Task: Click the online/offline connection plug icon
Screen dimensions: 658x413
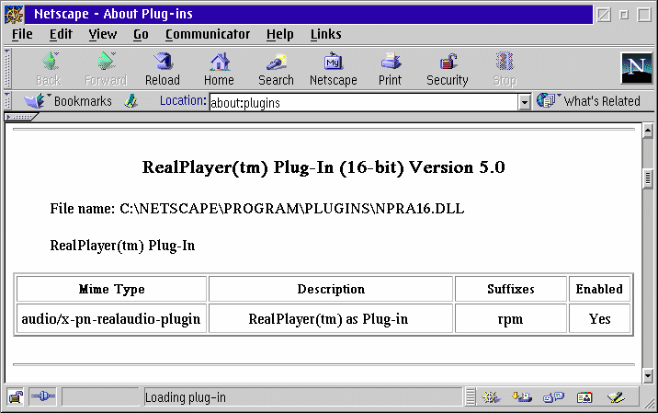Action: pyautogui.click(x=43, y=396)
